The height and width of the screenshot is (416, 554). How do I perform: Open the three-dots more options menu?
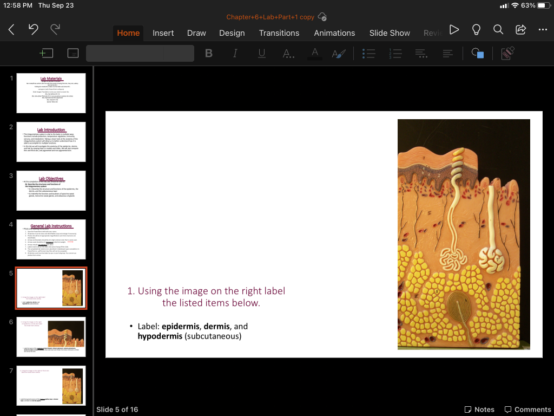(543, 30)
